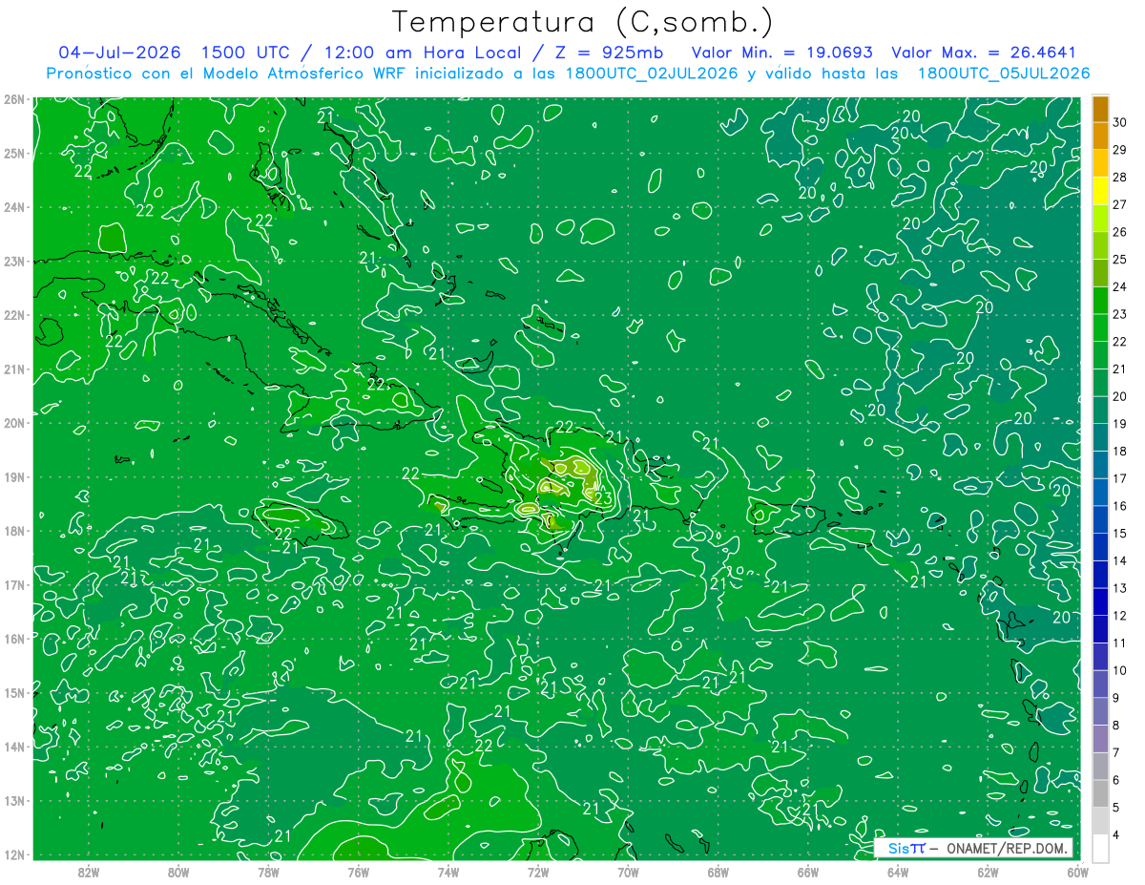Click color scale label '13'
This screenshot has height=885, width=1145.
(1119, 588)
